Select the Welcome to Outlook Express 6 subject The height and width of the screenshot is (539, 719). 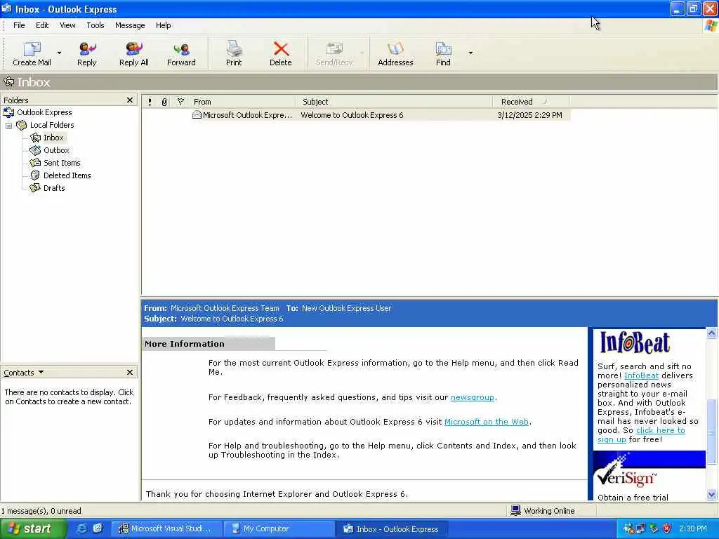point(352,115)
